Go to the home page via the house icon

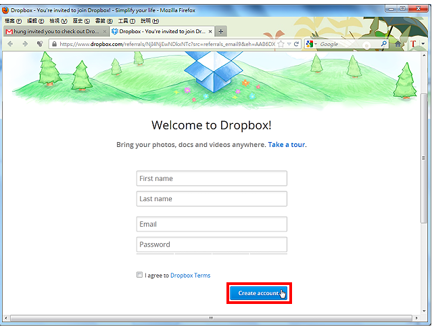(398, 44)
